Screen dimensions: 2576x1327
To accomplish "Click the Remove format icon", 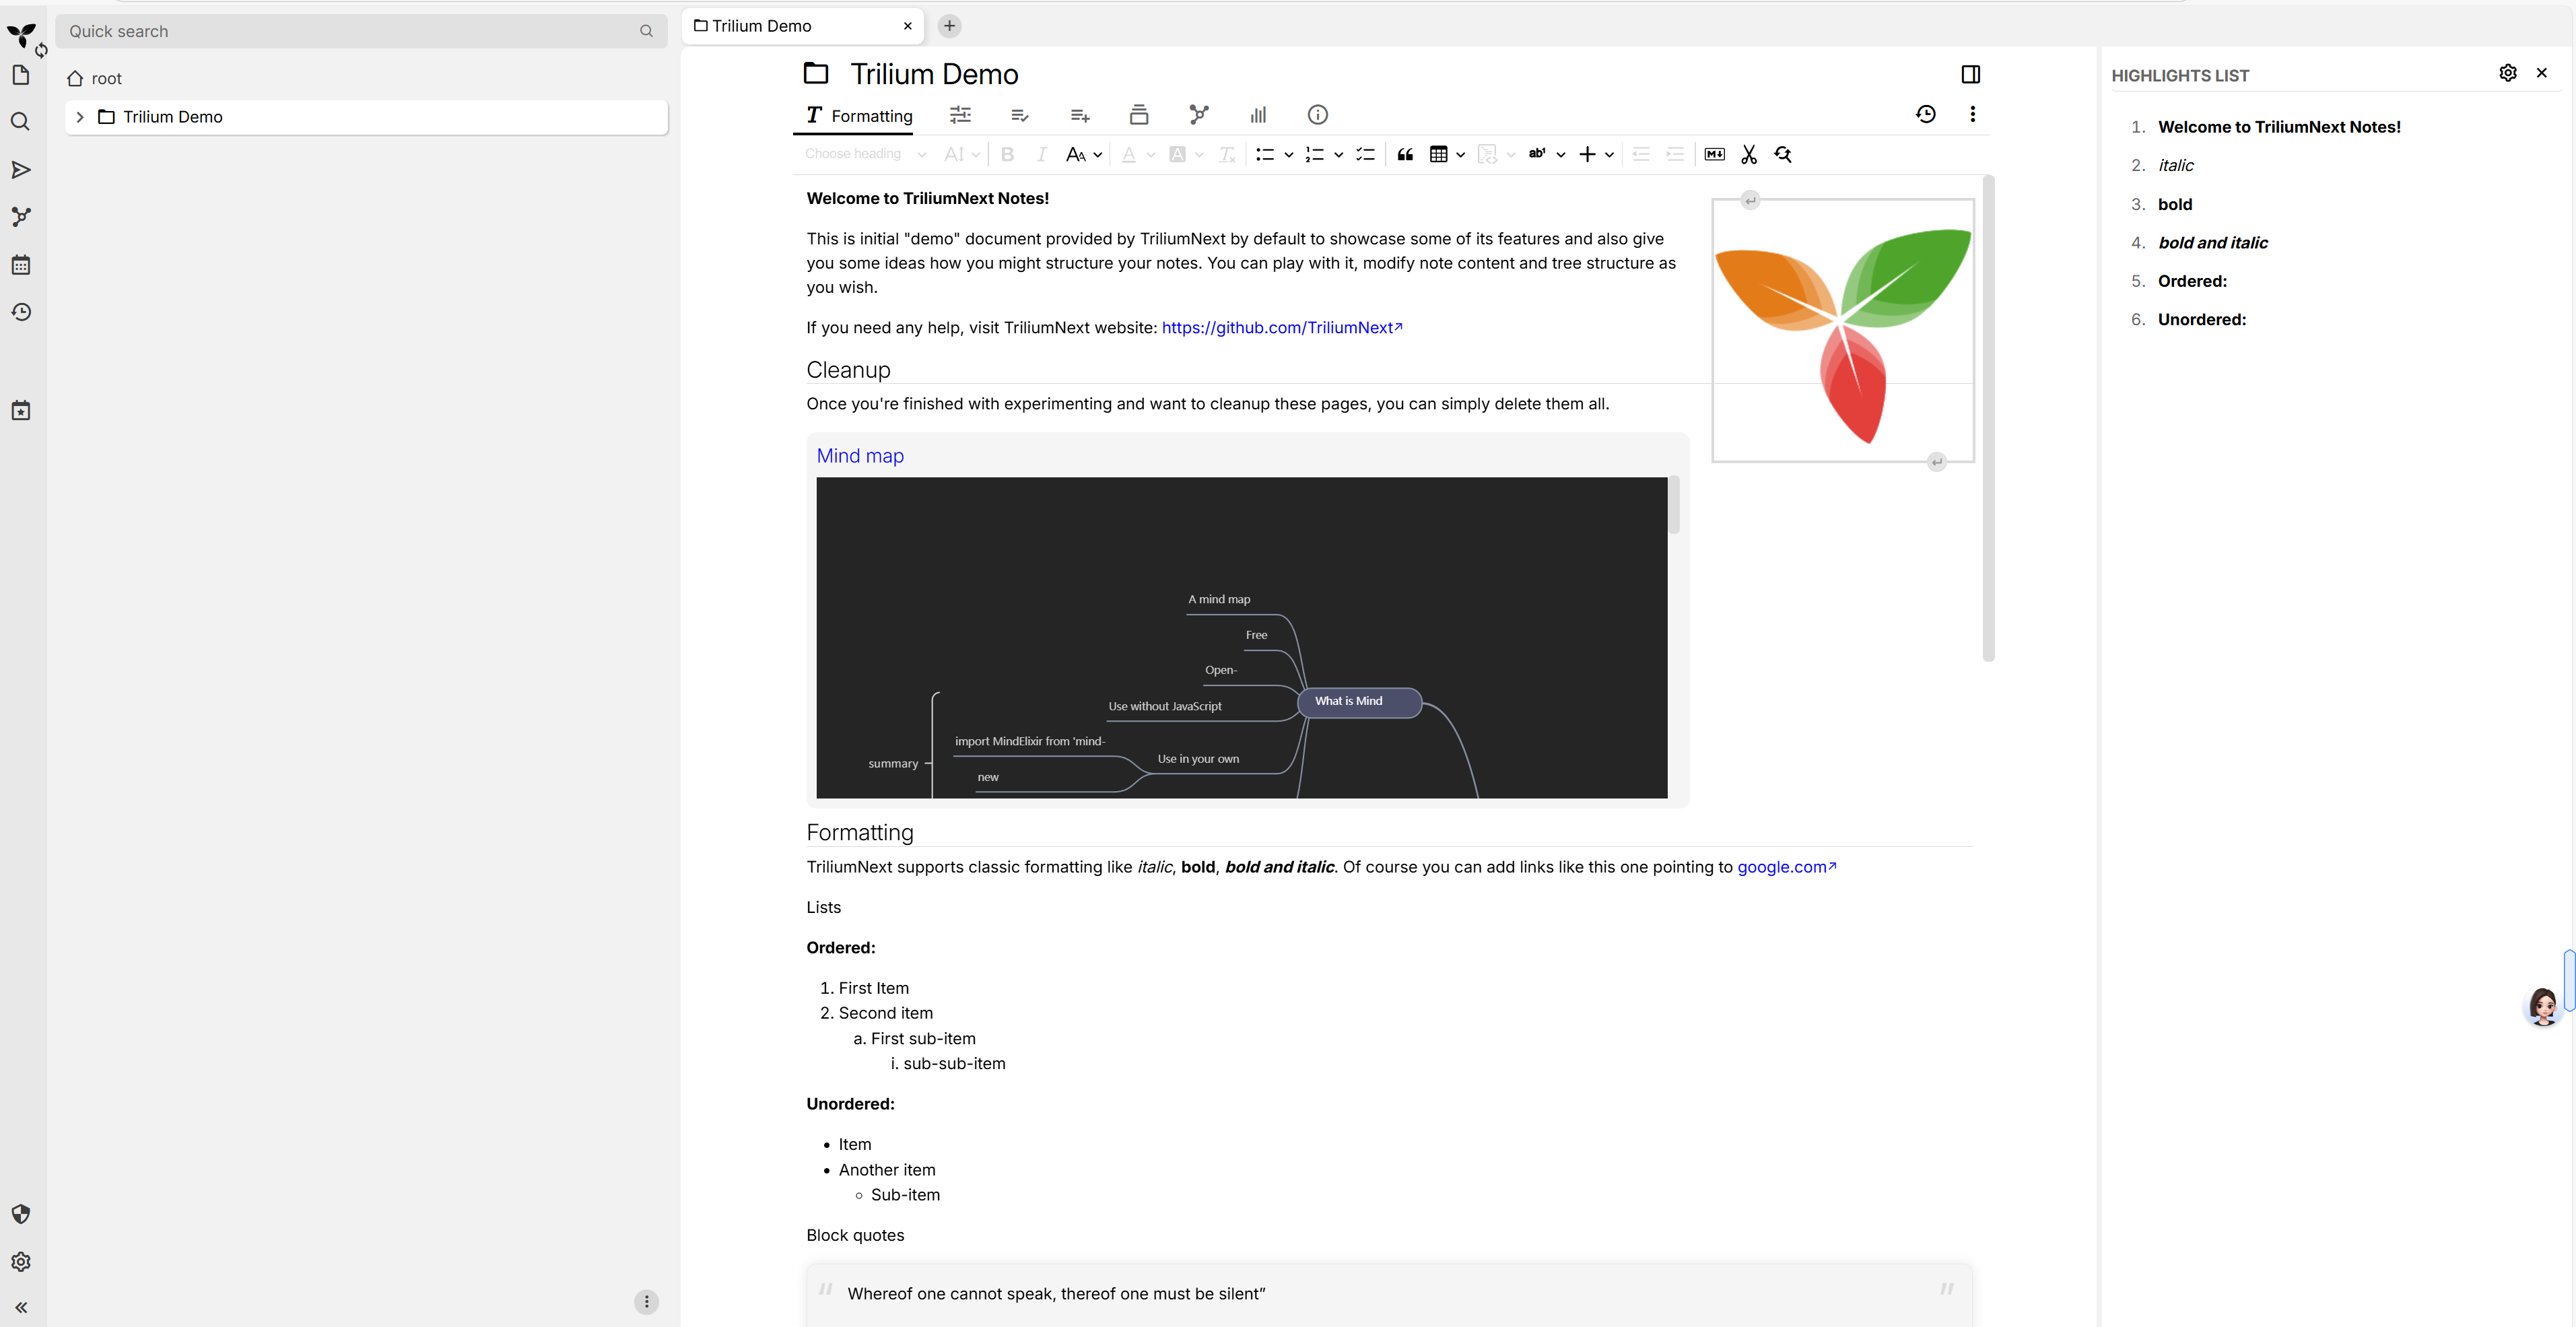I will click(1227, 154).
